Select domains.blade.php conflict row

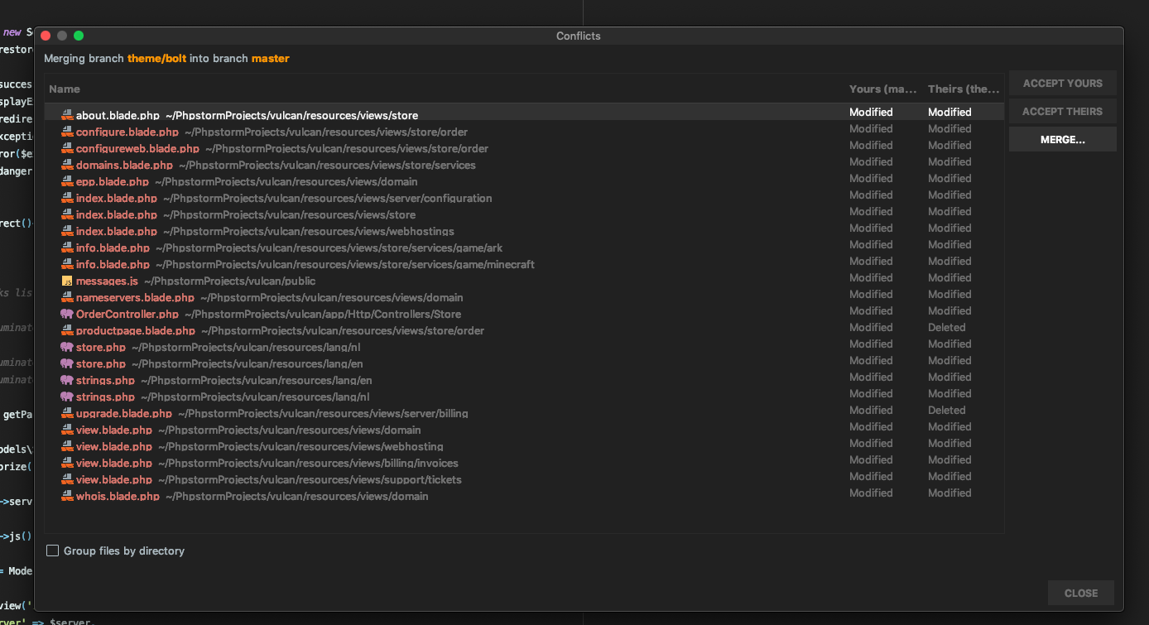[124, 165]
